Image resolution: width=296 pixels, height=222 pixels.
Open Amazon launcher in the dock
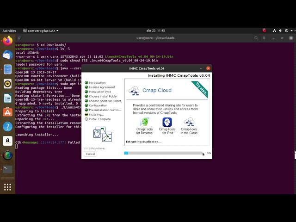click(7, 141)
